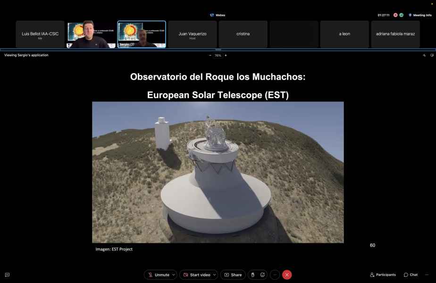Click the raise hand icon

(252, 275)
